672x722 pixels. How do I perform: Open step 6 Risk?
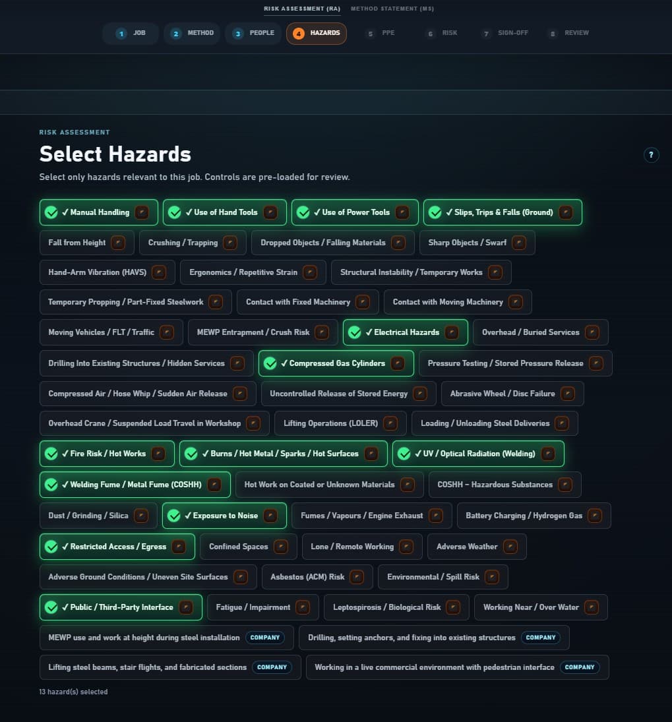[442, 33]
